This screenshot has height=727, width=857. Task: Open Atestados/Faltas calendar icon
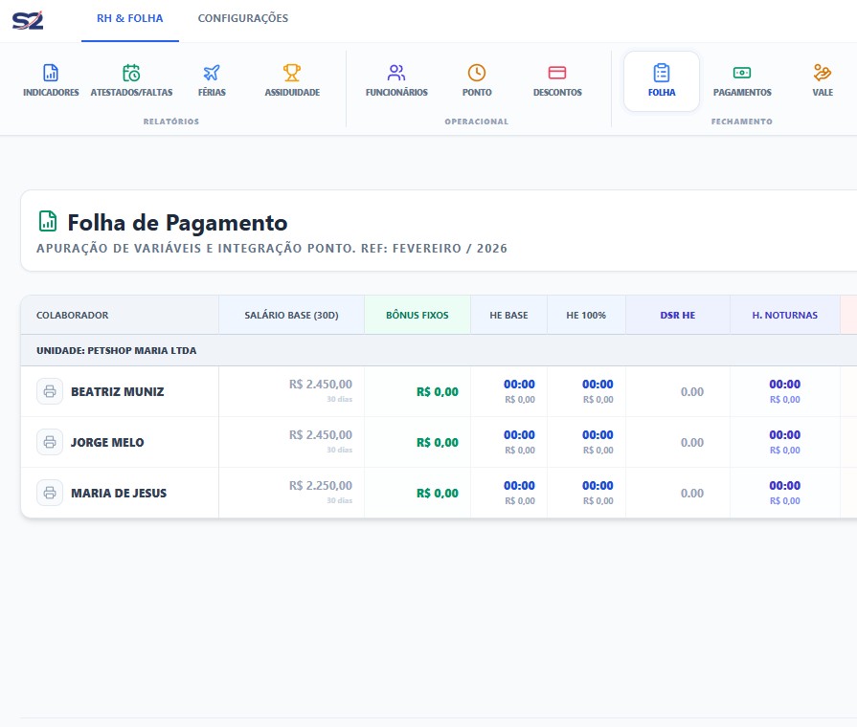pyautogui.click(x=131, y=74)
